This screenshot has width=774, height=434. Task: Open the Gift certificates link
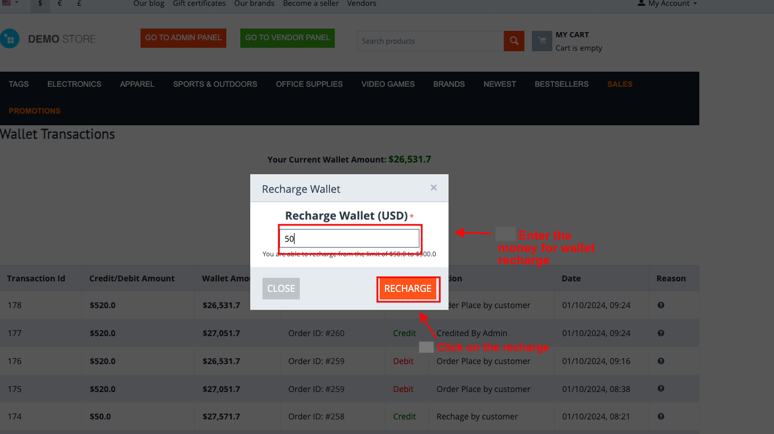199,3
